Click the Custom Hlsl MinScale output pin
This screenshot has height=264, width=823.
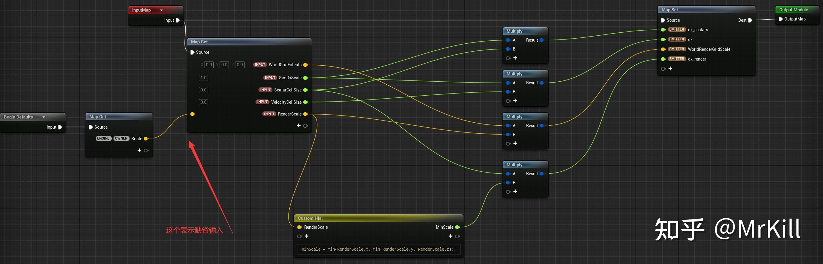[x=458, y=227]
